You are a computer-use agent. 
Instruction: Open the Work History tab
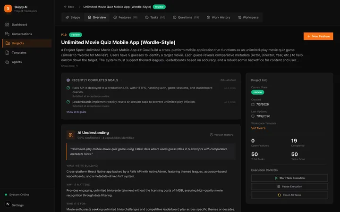point(218,17)
